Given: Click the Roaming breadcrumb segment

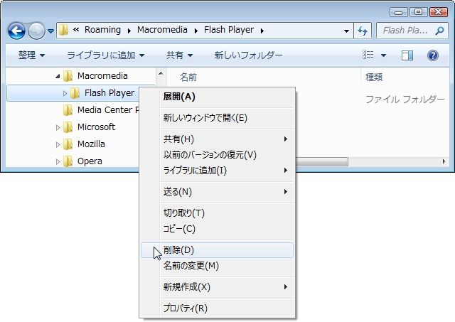Looking at the screenshot, I should click(x=102, y=30).
